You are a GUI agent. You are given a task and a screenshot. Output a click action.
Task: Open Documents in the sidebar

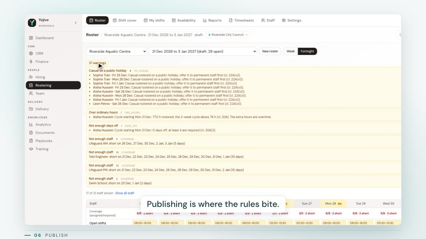click(45, 132)
